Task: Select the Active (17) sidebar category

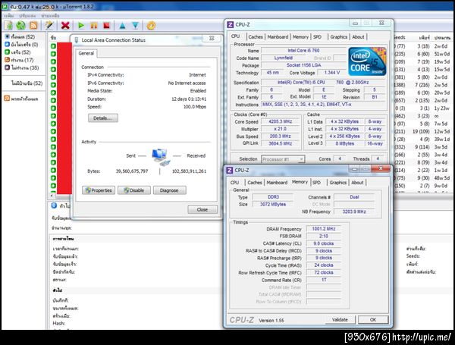Action: coord(19,60)
